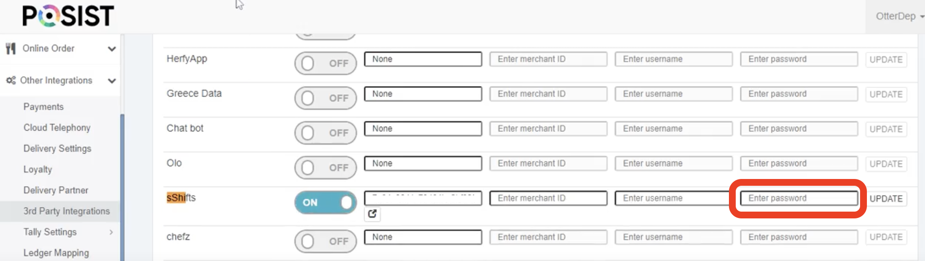925x261 pixels.
Task: Go to Cloud Telephony settings
Action: point(57,128)
